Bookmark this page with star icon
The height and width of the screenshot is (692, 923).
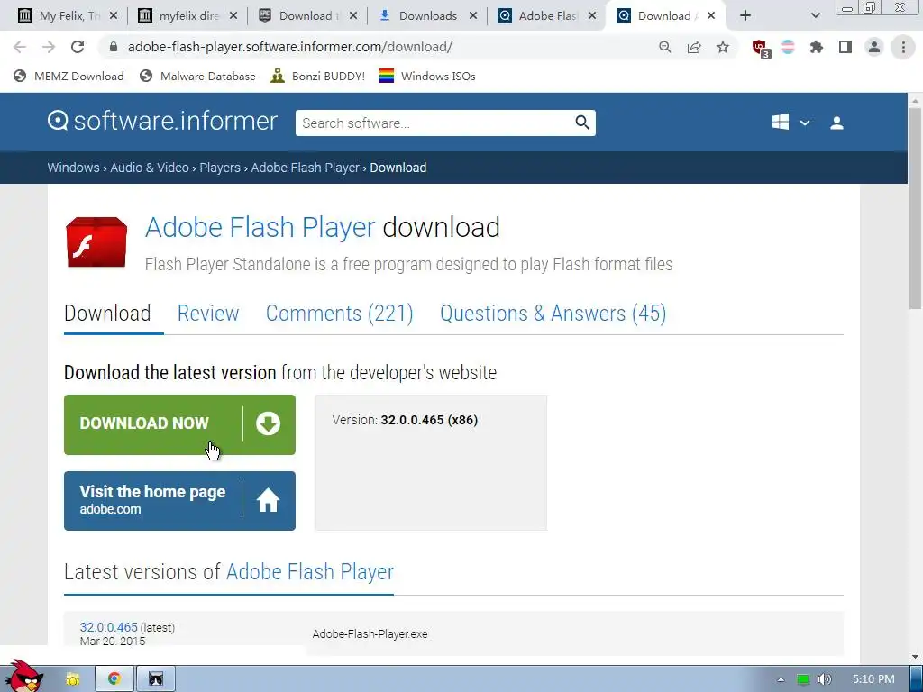pyautogui.click(x=723, y=47)
